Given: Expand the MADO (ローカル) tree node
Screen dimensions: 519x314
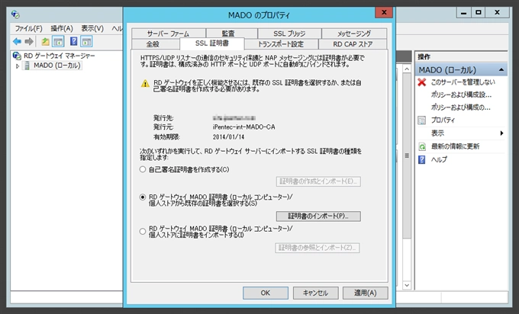Looking at the screenshot, I should pos(18,66).
